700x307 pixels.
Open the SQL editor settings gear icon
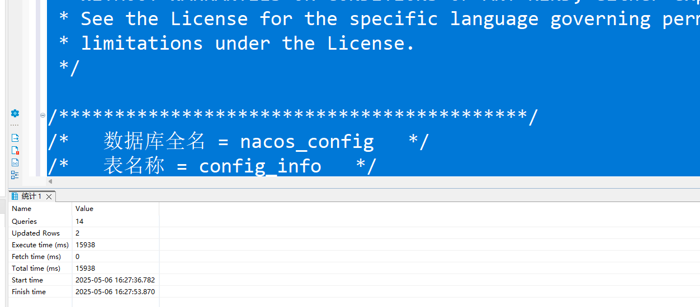[15, 113]
